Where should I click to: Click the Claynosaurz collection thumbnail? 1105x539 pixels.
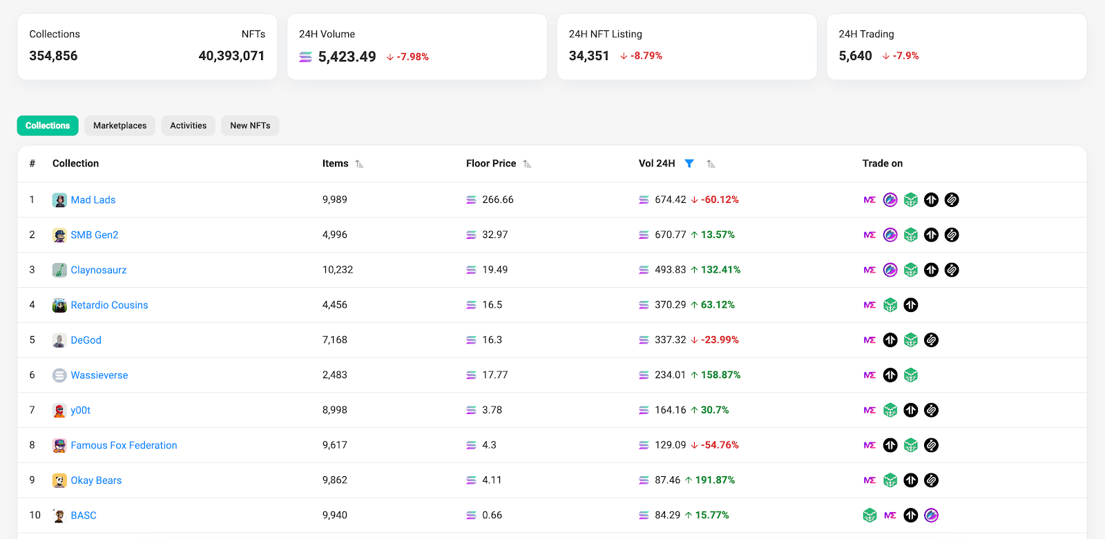[59, 270]
